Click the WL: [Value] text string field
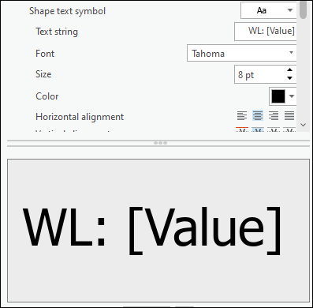313x308 pixels. click(x=266, y=32)
